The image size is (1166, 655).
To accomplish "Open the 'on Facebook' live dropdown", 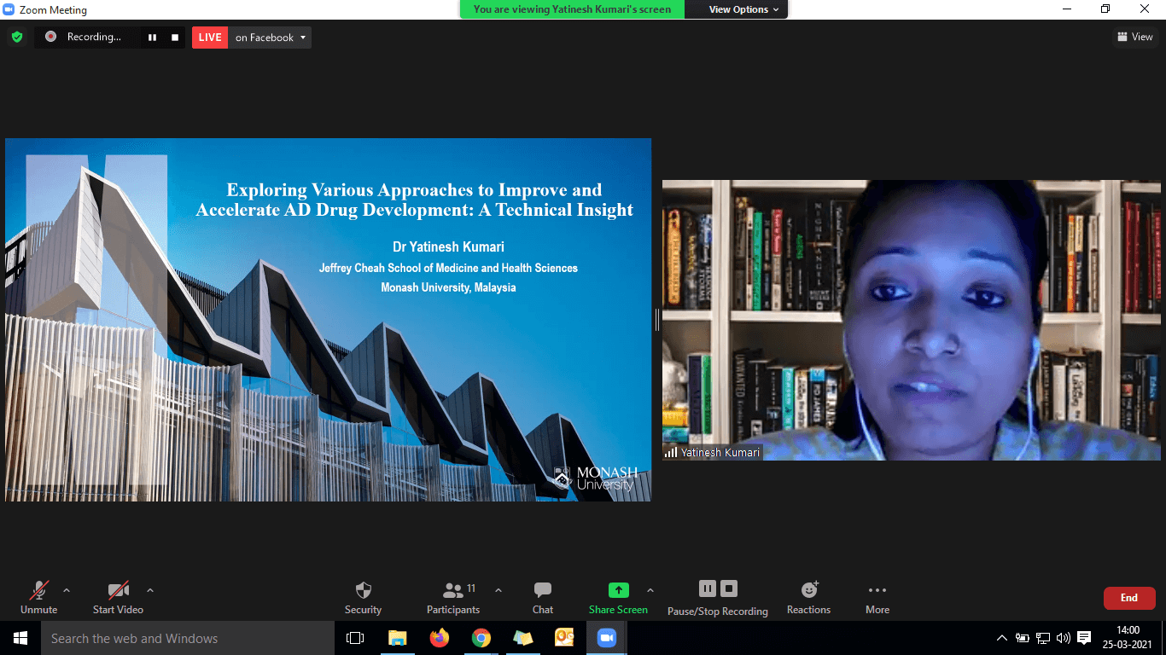I will click(x=270, y=38).
